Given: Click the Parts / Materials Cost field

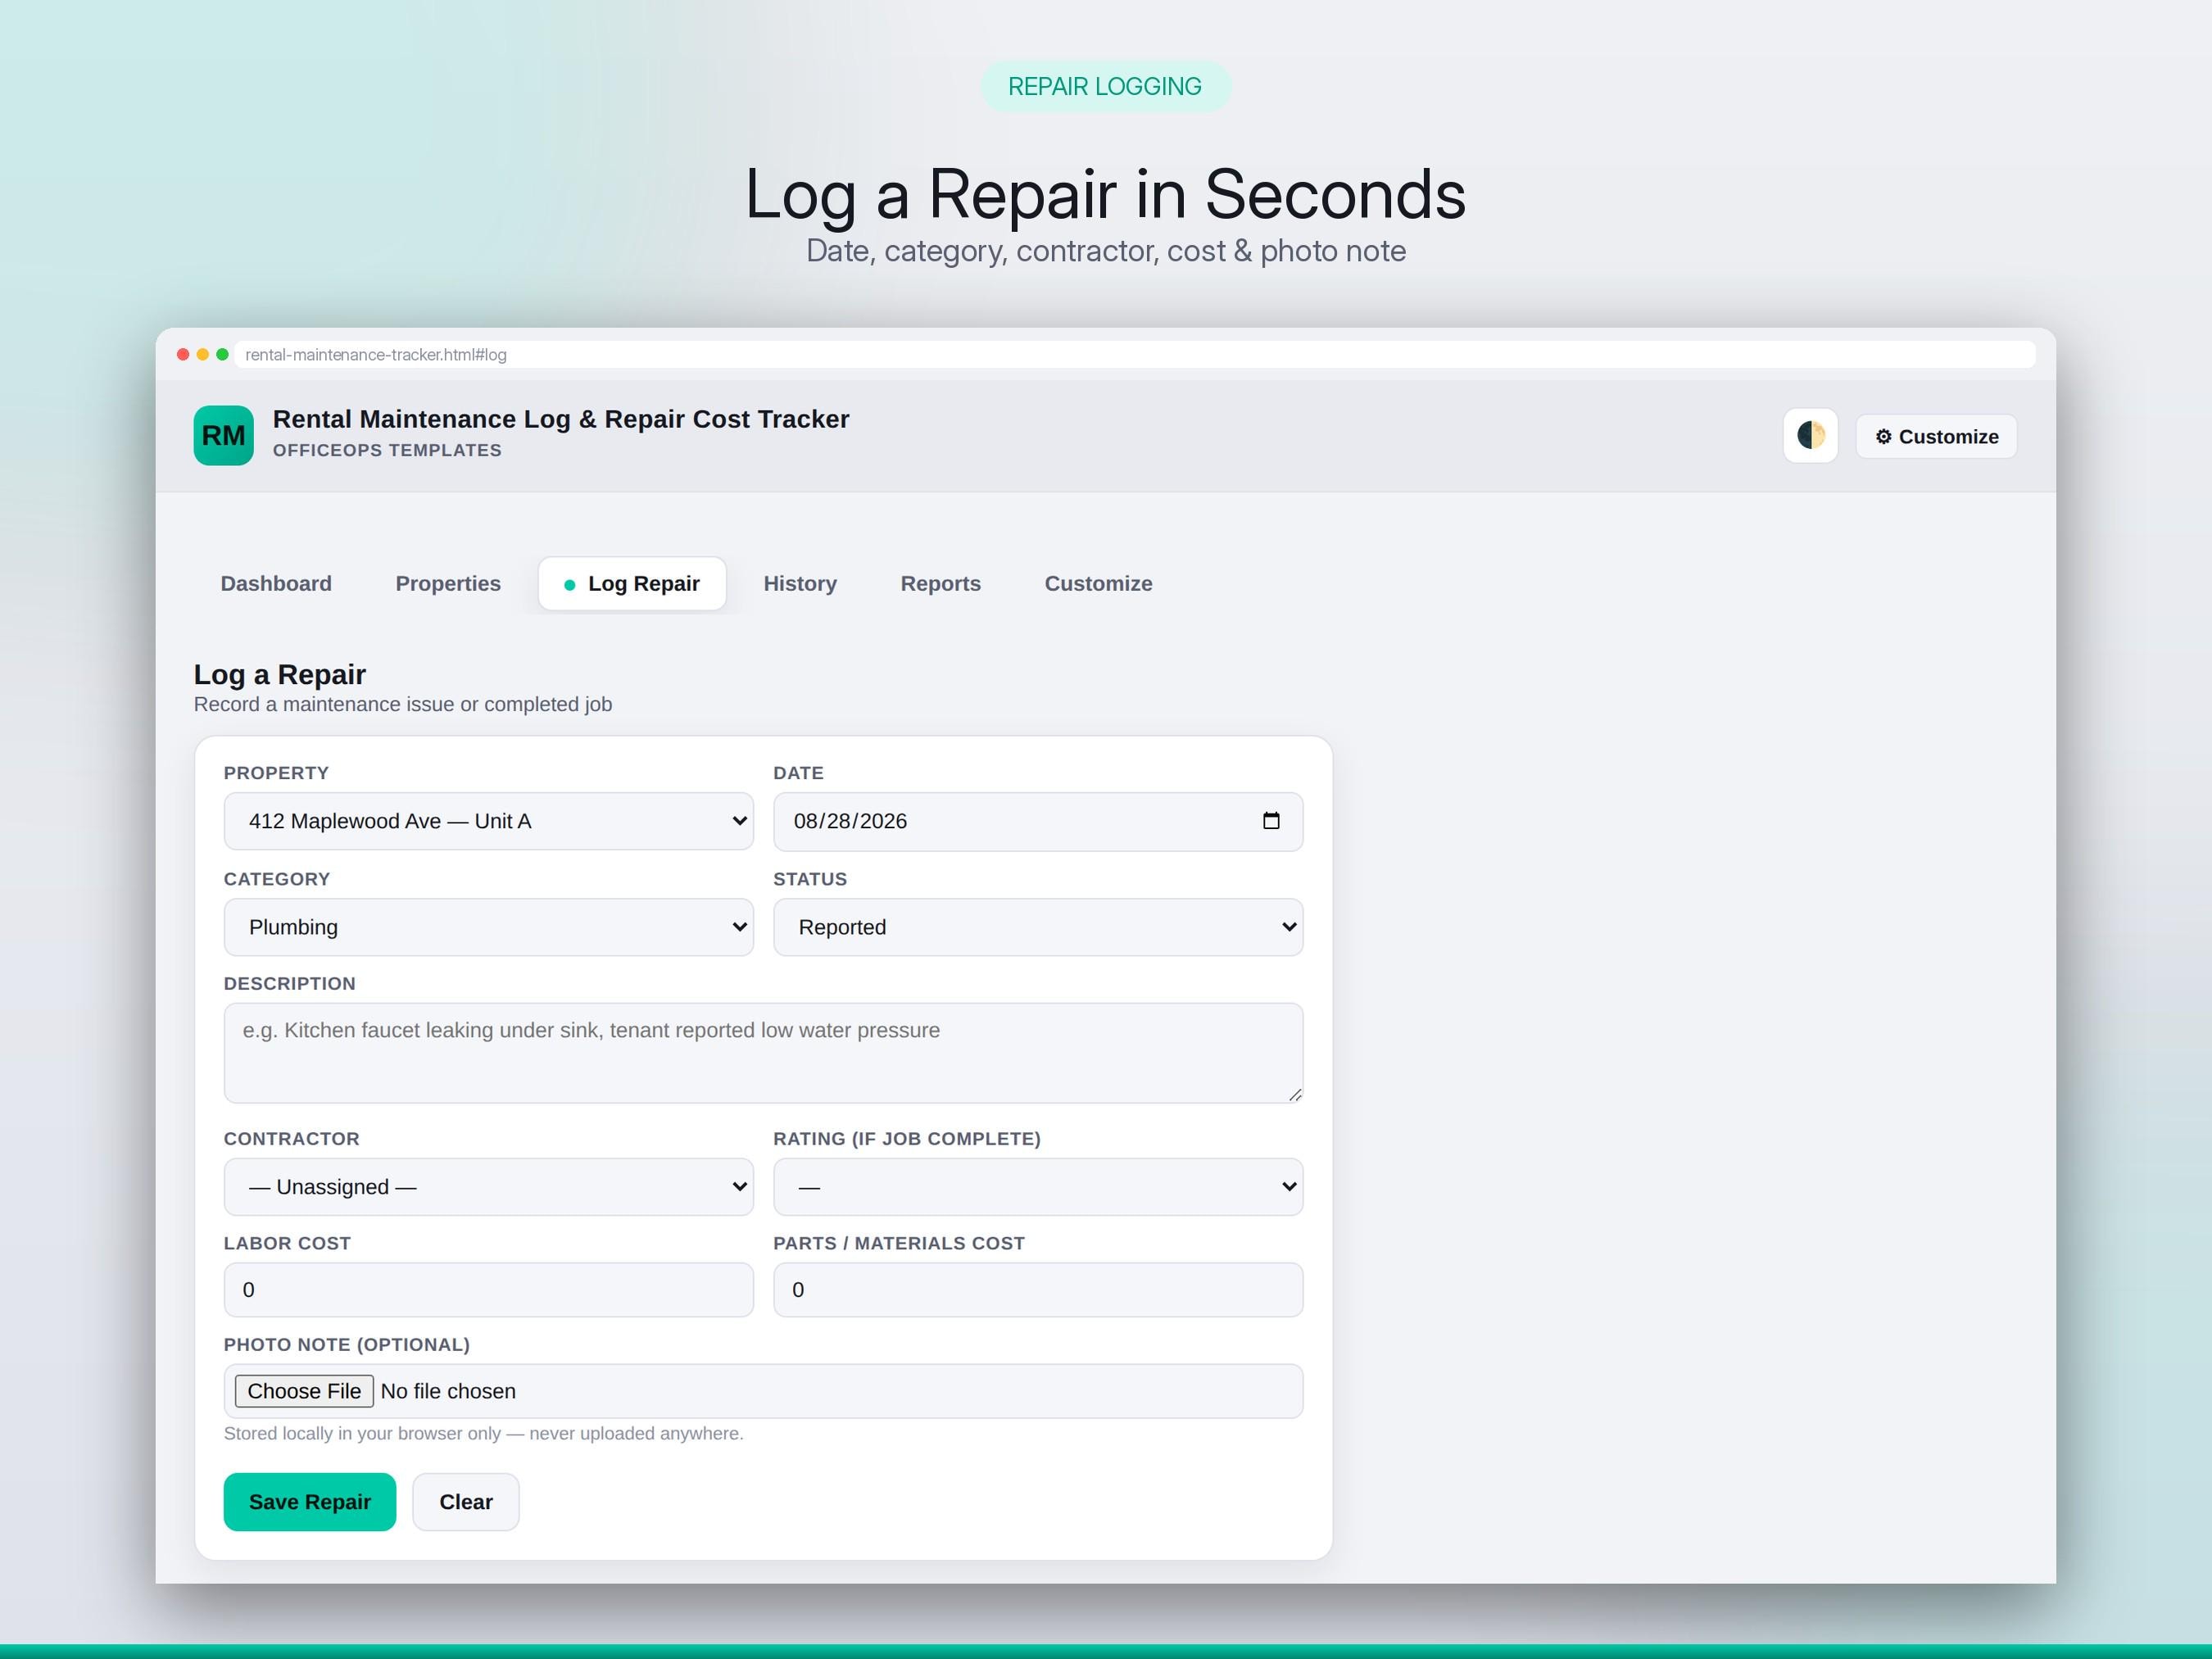Looking at the screenshot, I should click(x=1038, y=1290).
